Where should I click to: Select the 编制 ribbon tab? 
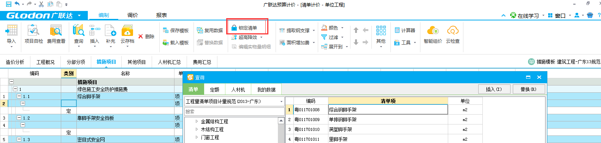click(104, 16)
